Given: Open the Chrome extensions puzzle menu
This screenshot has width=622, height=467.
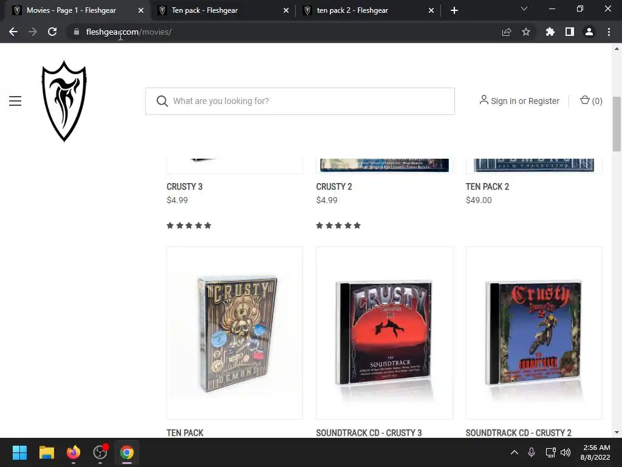Looking at the screenshot, I should coord(550,32).
